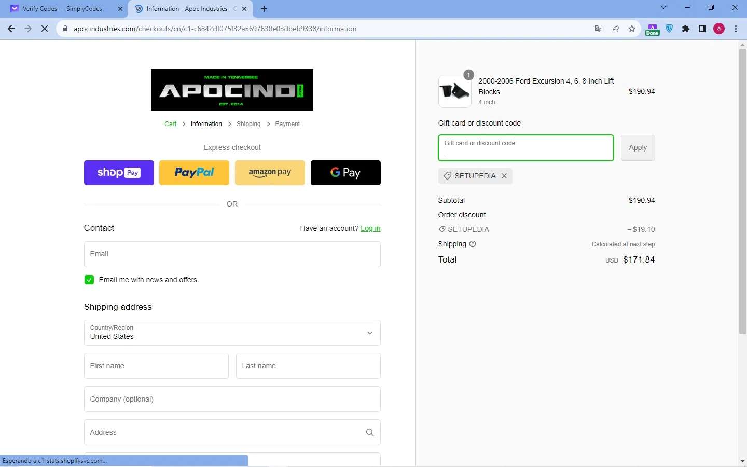Choose Google Pay express checkout
747x467 pixels.
pos(345,173)
